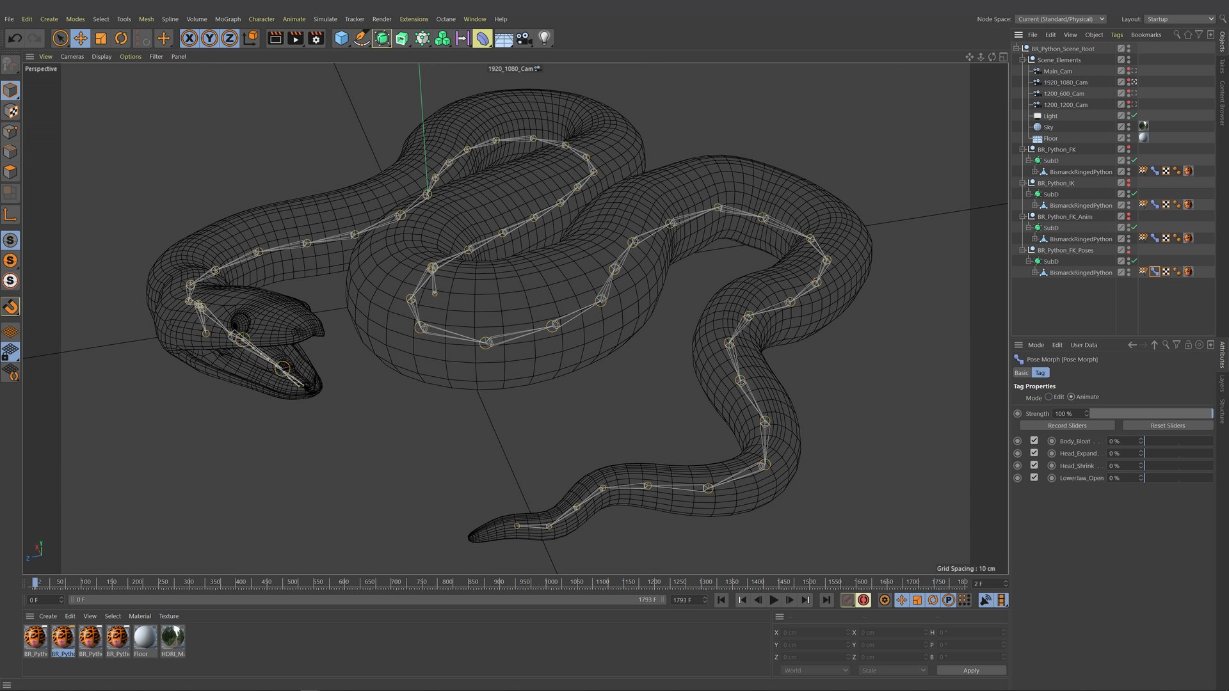
Task: Click the Reset Sliders button
Action: 1168,425
